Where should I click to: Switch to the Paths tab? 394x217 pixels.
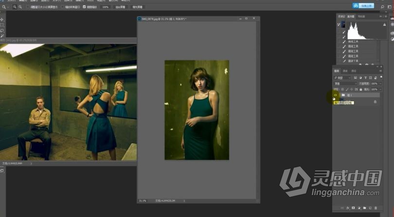pos(354,71)
